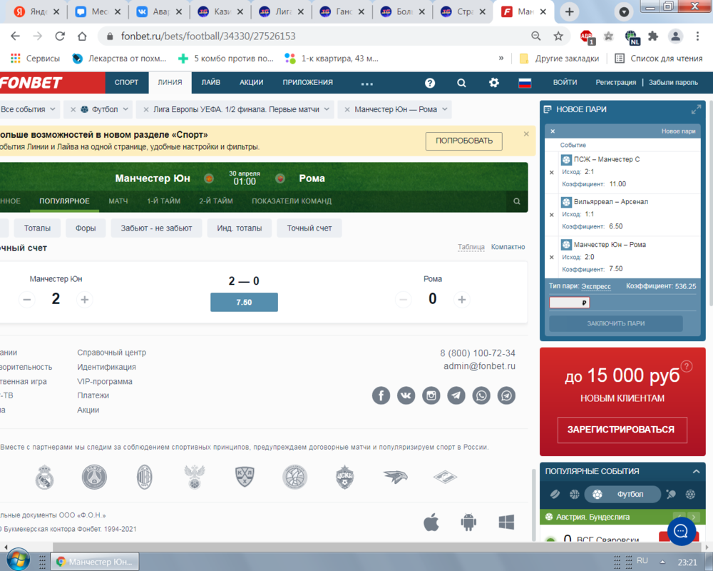713x571 pixels.
Task: Decrease Манчестер Юн score with minus
Action: [x=27, y=300]
